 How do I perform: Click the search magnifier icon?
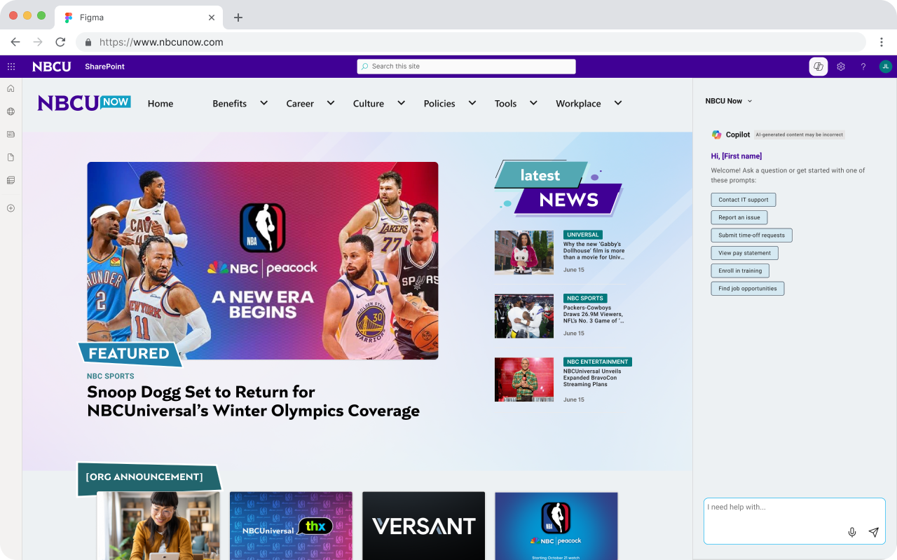point(365,67)
